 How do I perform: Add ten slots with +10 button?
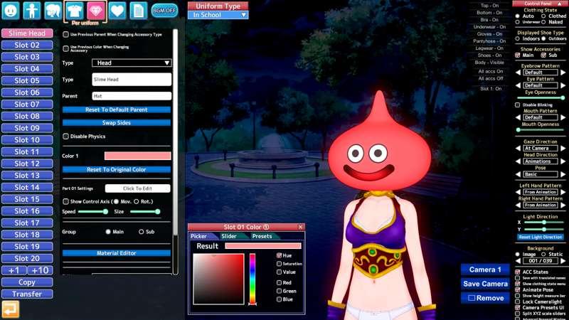point(41,270)
